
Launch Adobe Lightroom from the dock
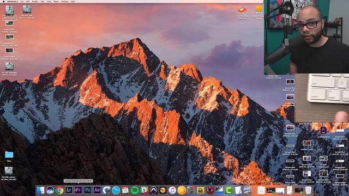69,190
